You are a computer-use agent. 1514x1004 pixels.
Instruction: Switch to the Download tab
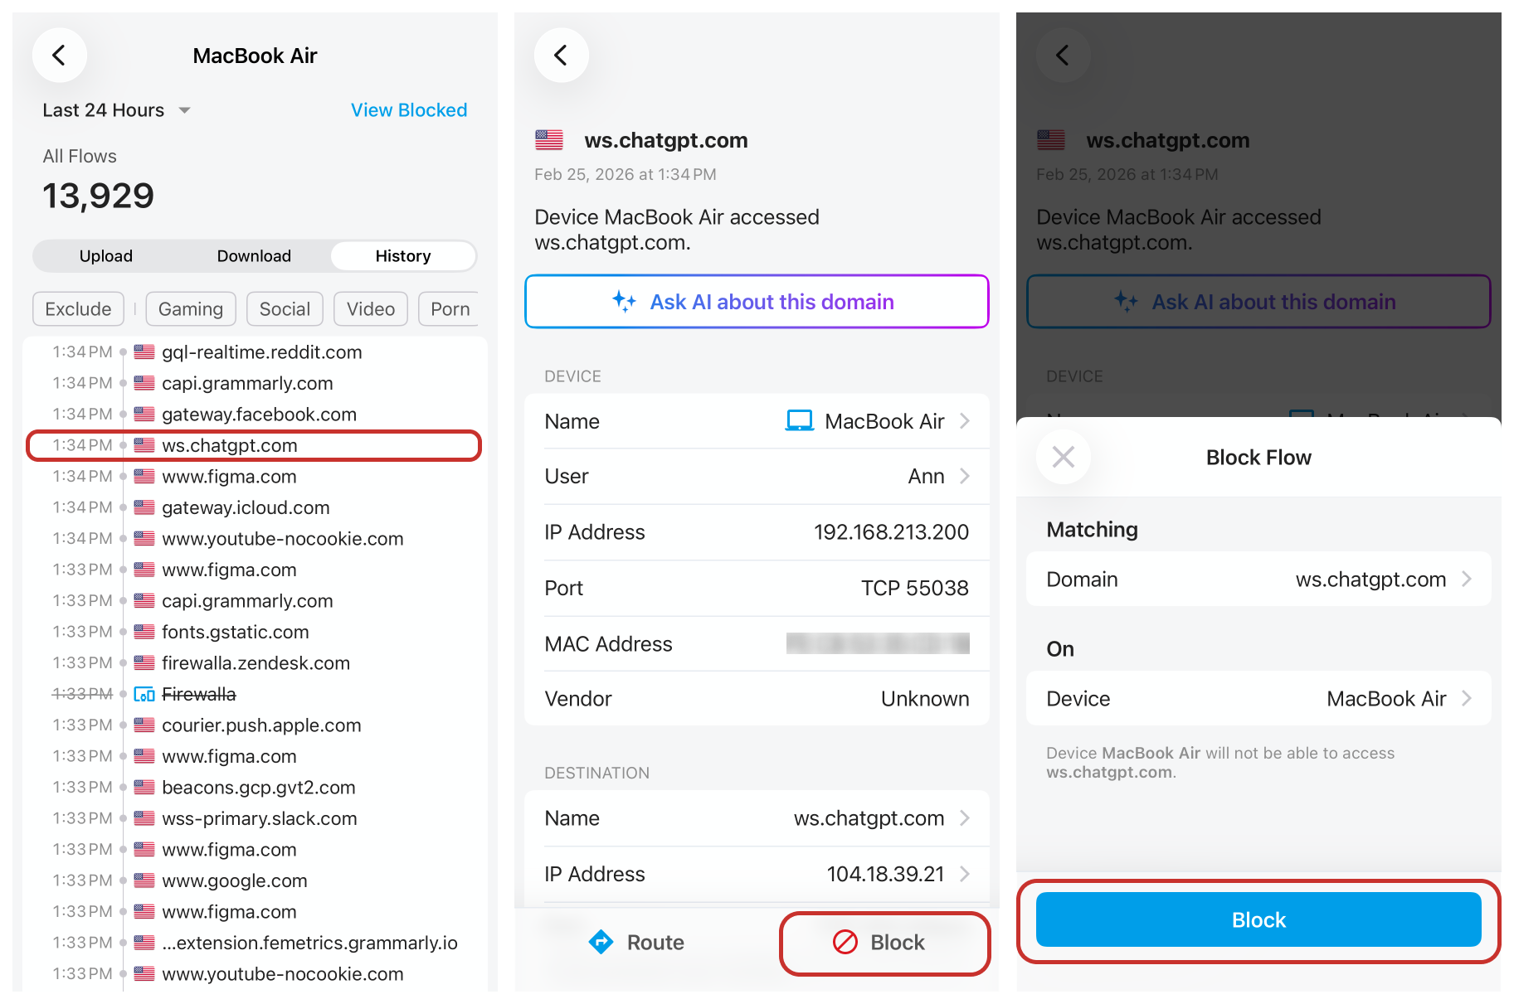(x=254, y=256)
